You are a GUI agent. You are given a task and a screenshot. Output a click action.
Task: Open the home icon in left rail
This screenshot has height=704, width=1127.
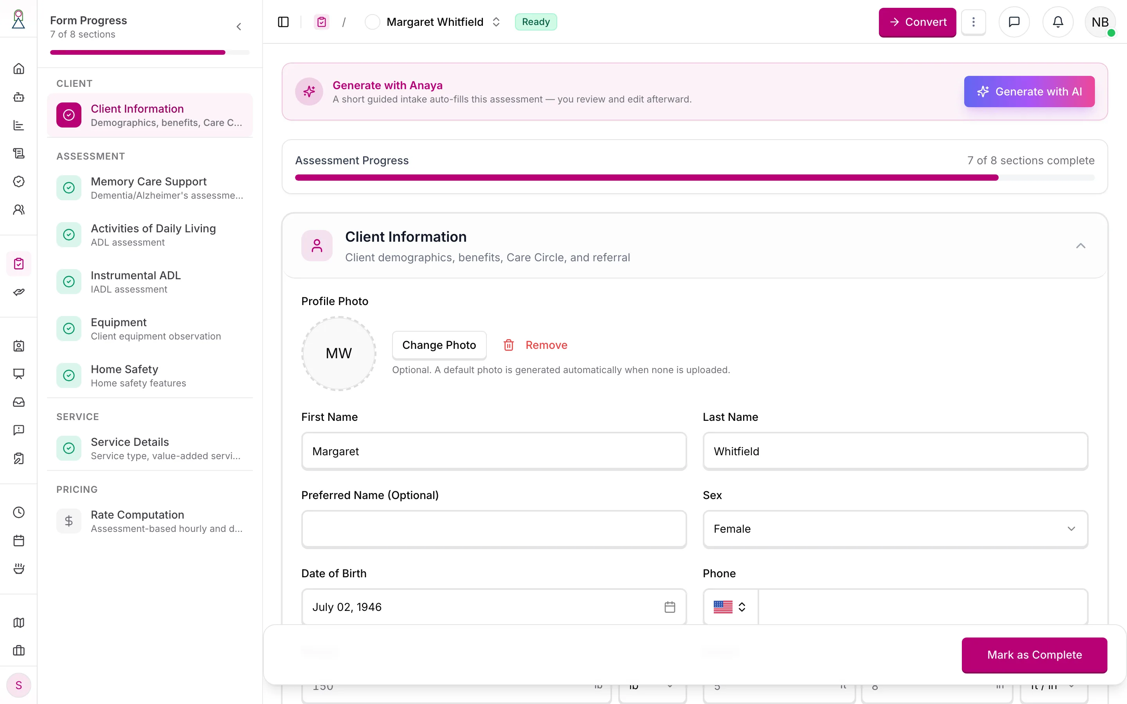[19, 69]
